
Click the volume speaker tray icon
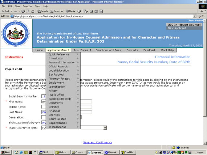pyautogui.click(x=157, y=152)
